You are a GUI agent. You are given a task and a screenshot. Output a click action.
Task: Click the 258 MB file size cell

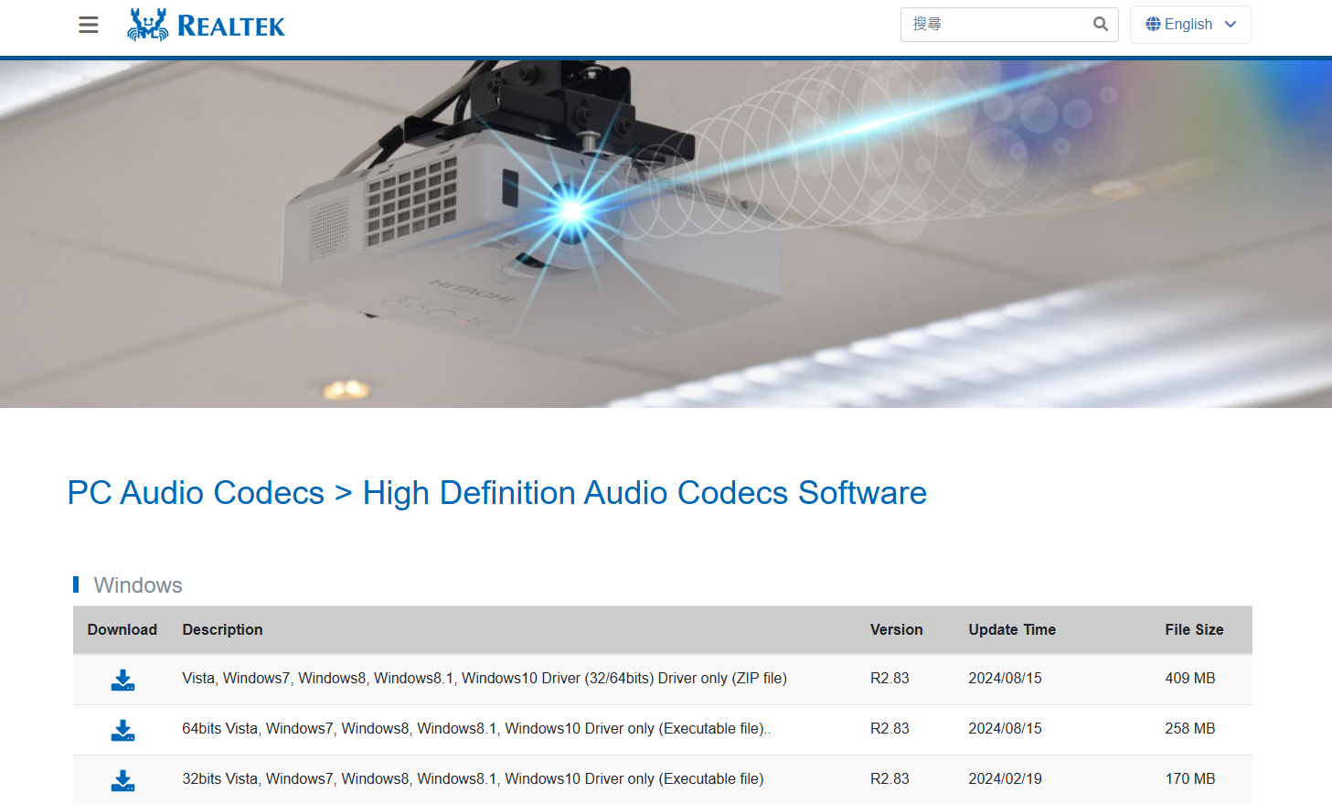1190,728
